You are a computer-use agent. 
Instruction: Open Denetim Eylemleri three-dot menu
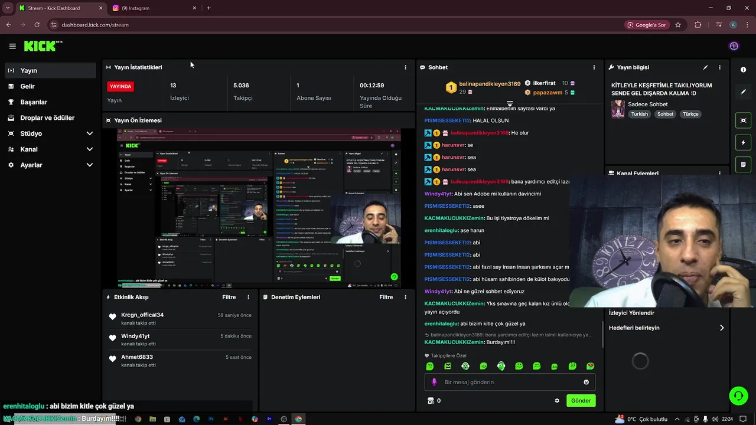click(405, 297)
